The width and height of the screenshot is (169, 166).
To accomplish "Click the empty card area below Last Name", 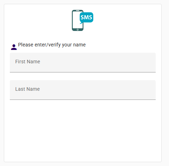I will [x=83, y=130].
